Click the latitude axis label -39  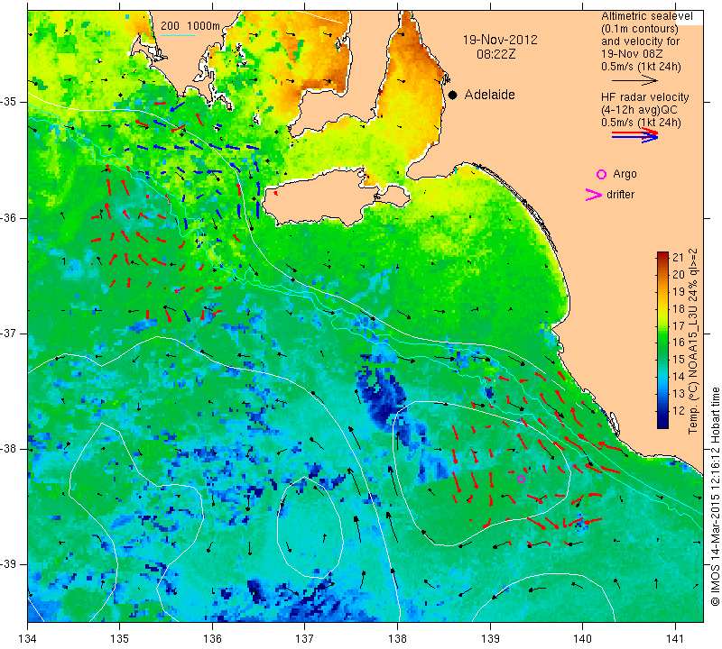pyautogui.click(x=9, y=564)
